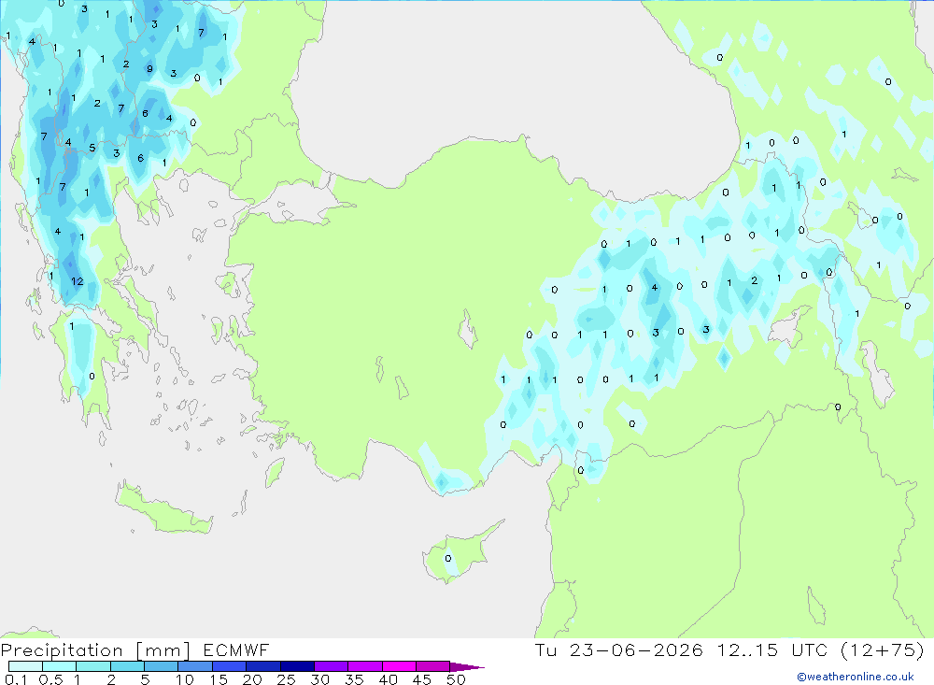934x685 pixels.
Task: Pick the 30–35 mm violet legend swatch
Action: coord(331,666)
